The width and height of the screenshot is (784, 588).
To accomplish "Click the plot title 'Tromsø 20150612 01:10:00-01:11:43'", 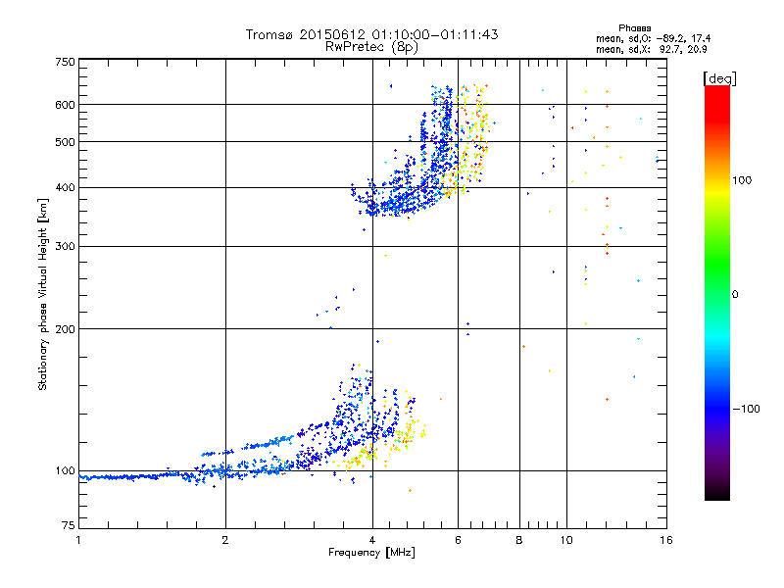I will [371, 34].
